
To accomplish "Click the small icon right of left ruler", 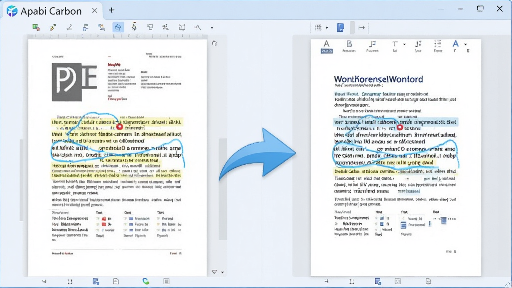I will [x=214, y=43].
